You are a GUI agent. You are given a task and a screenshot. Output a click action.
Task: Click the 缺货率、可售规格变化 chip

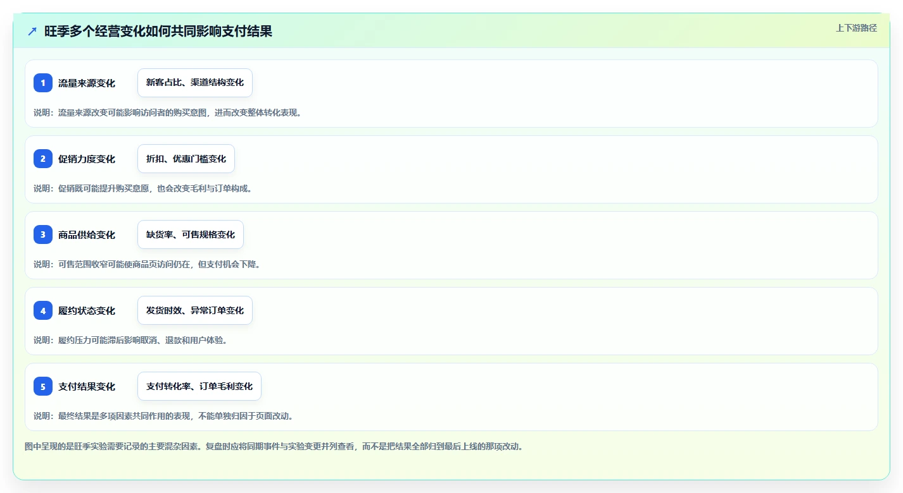click(191, 234)
